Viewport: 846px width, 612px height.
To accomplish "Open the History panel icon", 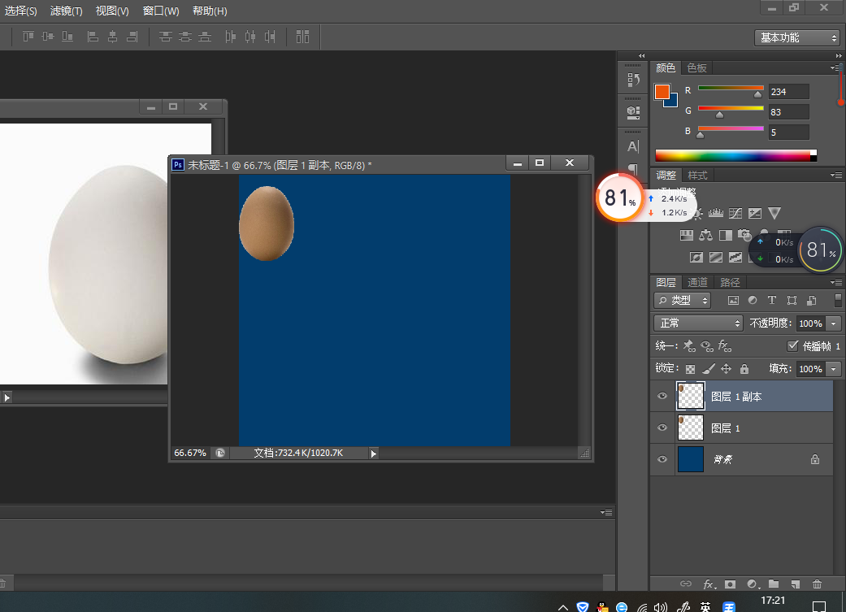I will [633, 80].
